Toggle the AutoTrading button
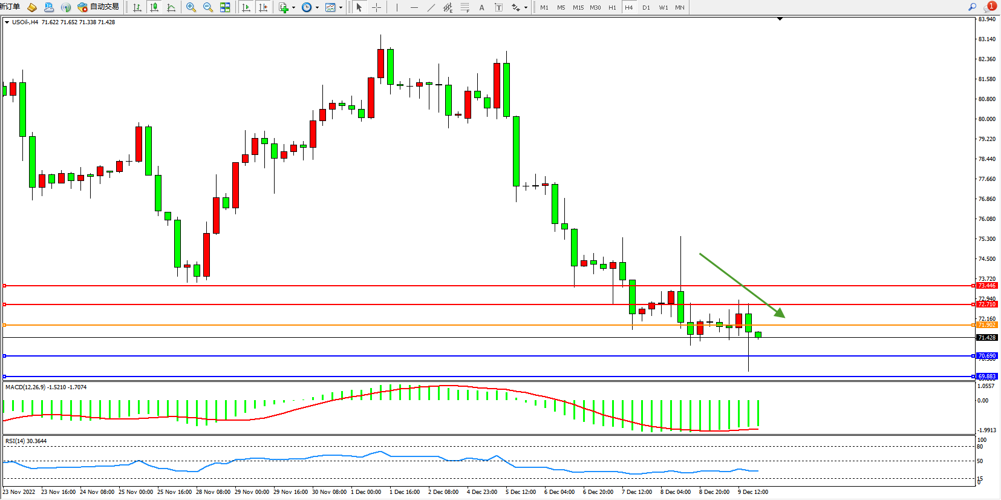 (98, 7)
